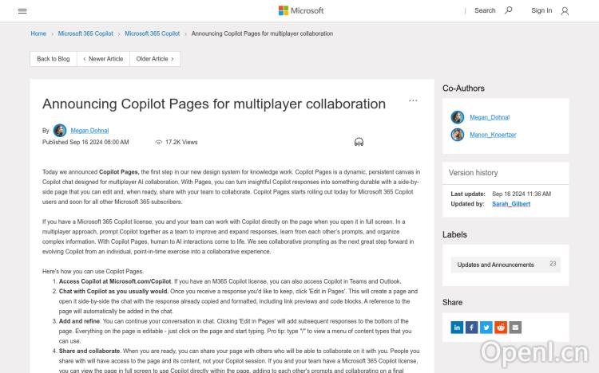Share the article on Facebook

(471, 327)
